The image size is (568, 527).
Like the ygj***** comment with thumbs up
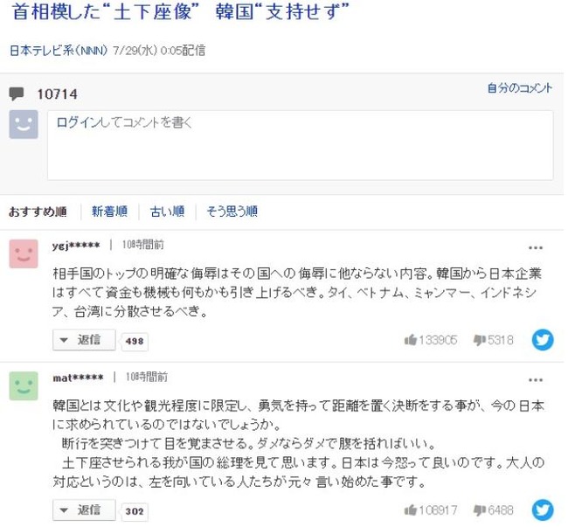coord(411,340)
